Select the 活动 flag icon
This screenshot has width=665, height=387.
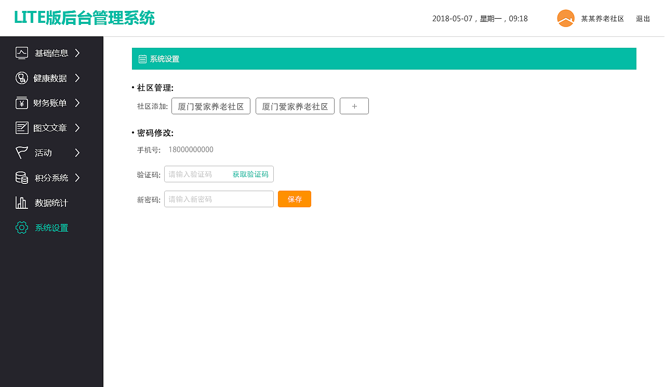[21, 153]
